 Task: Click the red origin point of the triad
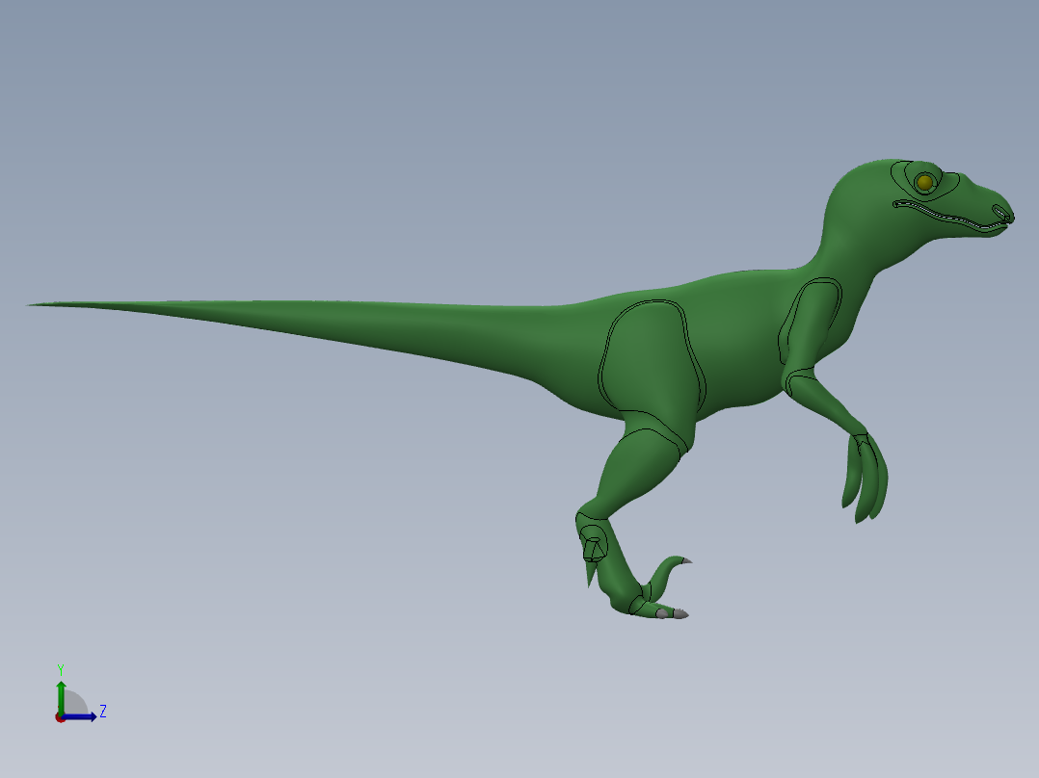coord(60,717)
